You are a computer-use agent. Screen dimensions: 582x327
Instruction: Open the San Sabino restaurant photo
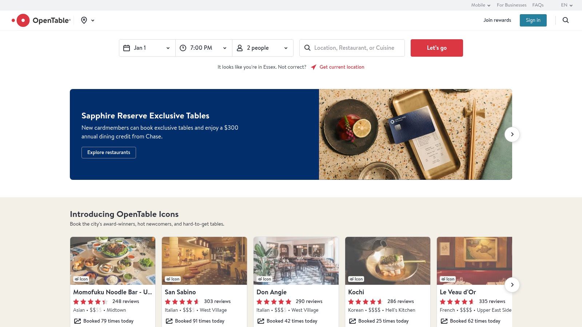(204, 261)
